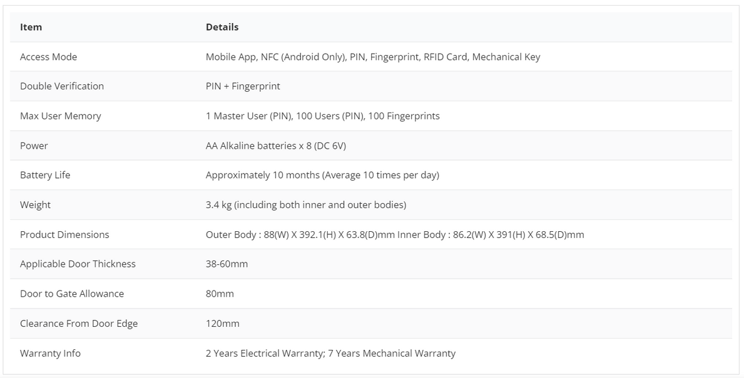
Task: Select the Max User Memory label
Action: click(60, 116)
